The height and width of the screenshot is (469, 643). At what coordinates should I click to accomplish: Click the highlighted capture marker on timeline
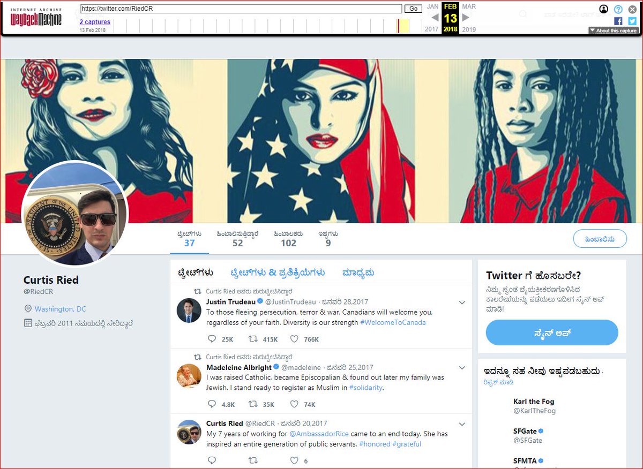point(399,26)
